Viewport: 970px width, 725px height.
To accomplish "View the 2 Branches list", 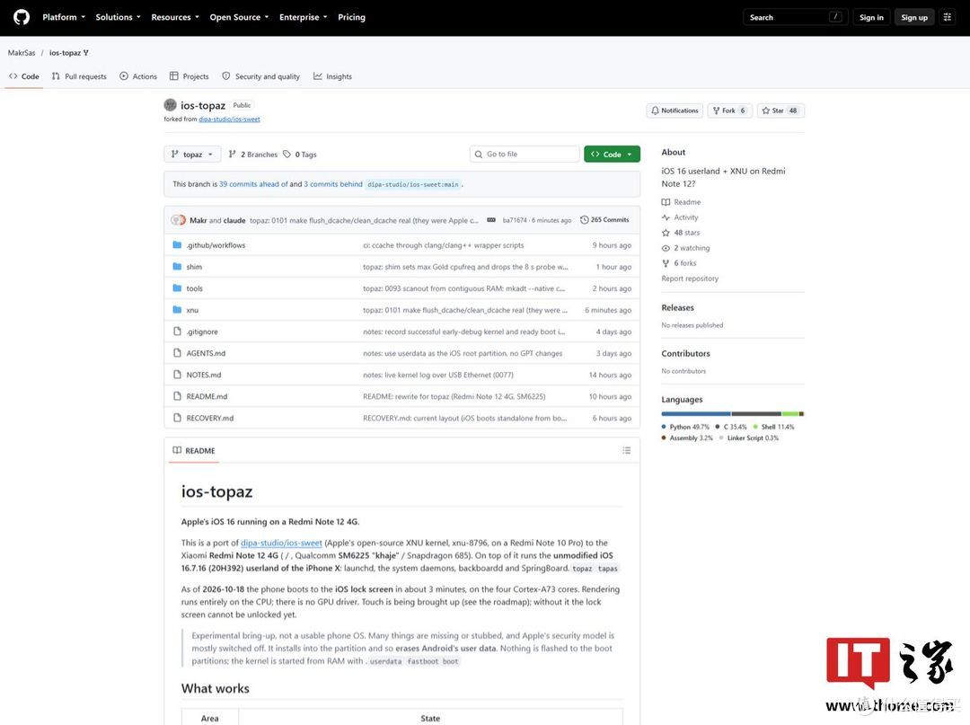I will [x=253, y=155].
